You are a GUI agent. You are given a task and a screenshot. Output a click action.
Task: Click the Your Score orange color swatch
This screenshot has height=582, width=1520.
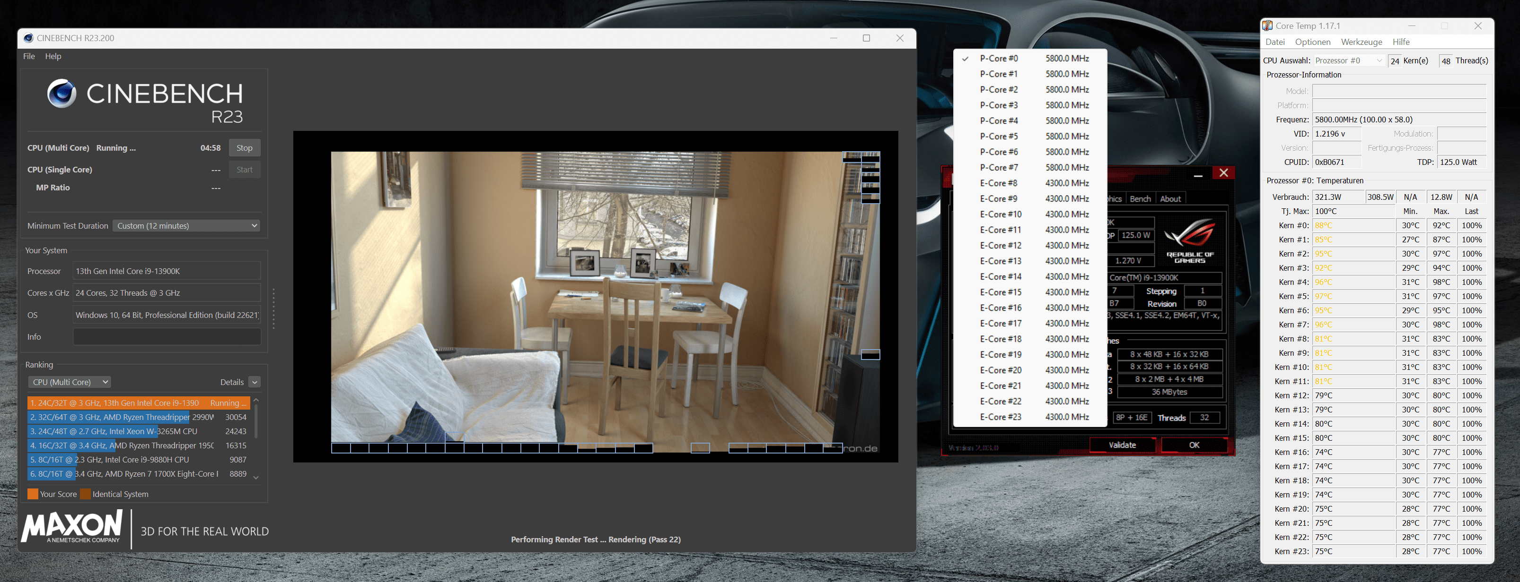click(x=33, y=494)
